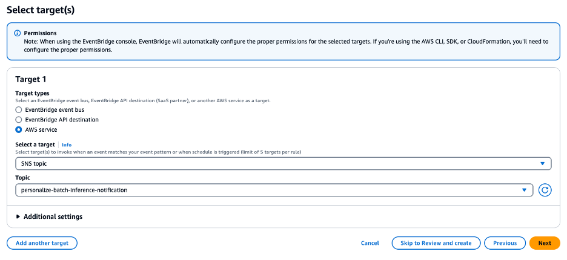Select the EventBridge event bus radio button
The height and width of the screenshot is (260, 567).
point(19,110)
